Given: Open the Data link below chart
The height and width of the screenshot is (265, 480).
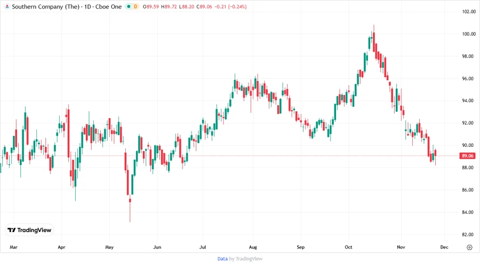Looking at the screenshot, I should [222, 259].
